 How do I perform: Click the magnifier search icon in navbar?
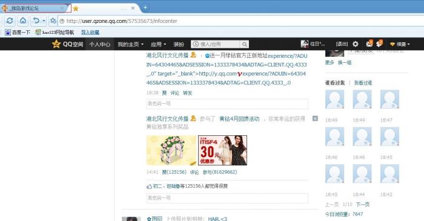click(x=245, y=44)
